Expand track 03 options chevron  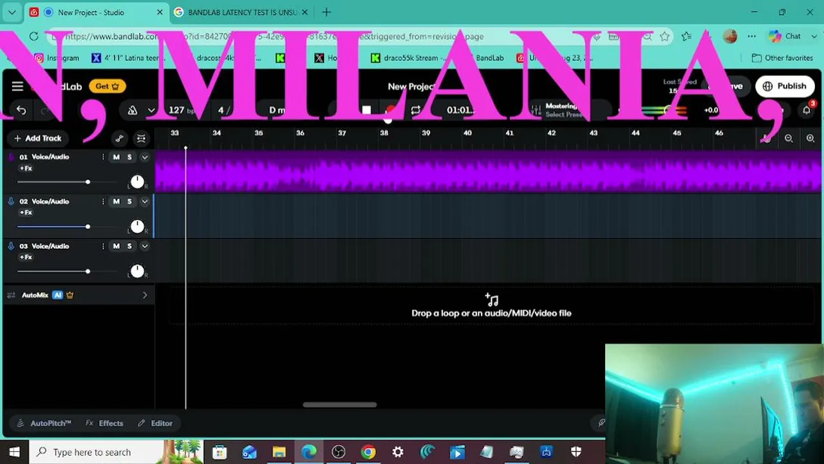[145, 246]
